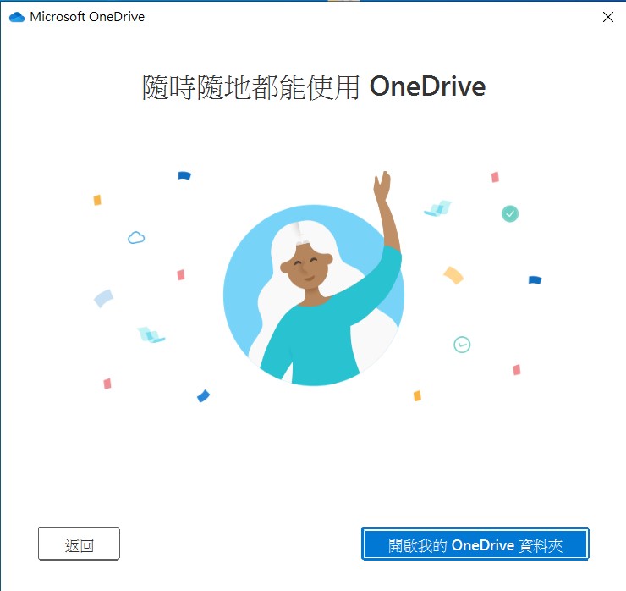This screenshot has width=626, height=591.
Task: Click the Microsoft OneDrive title text
Action: 87,17
